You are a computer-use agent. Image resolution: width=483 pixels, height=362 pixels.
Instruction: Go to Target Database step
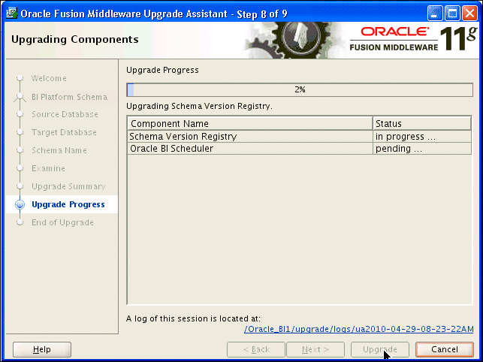(64, 132)
